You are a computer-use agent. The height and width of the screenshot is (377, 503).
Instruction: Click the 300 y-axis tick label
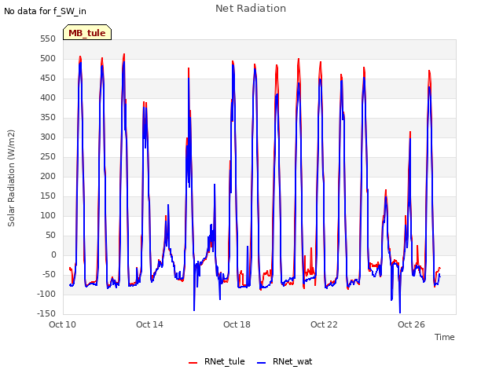48,137
